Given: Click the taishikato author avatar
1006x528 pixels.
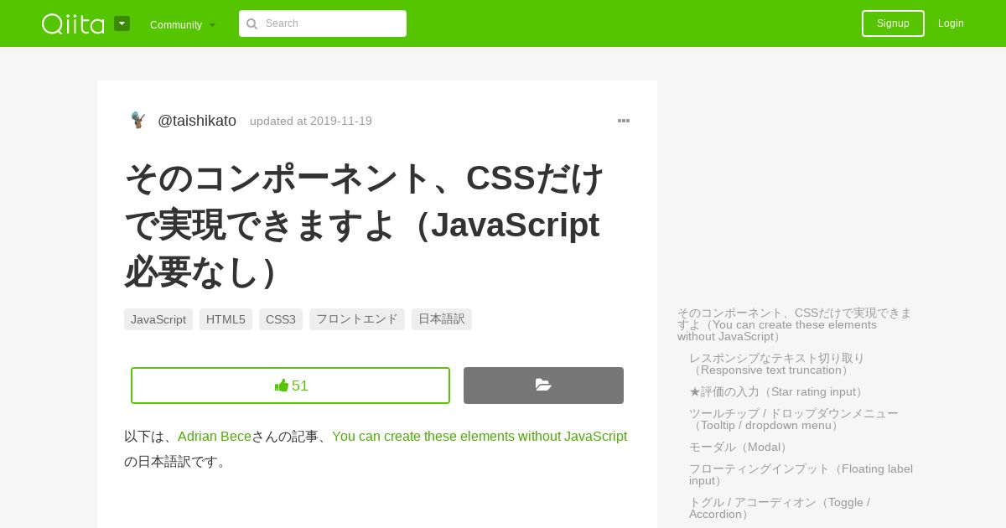Looking at the screenshot, I should click(x=137, y=121).
